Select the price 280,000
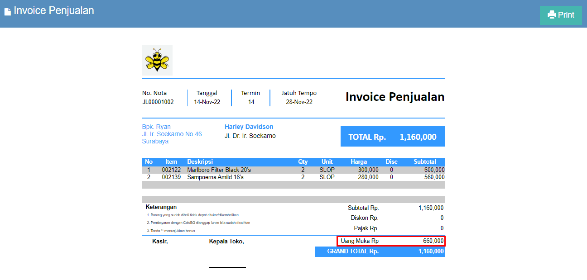This screenshot has width=587, height=280. 368,177
